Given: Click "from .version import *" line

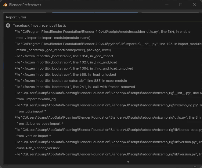Looking at the screenshot, I should [34, 136].
